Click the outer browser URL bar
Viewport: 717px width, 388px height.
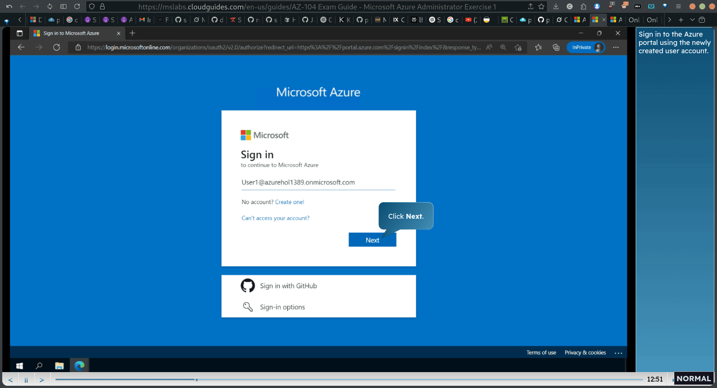317,6
